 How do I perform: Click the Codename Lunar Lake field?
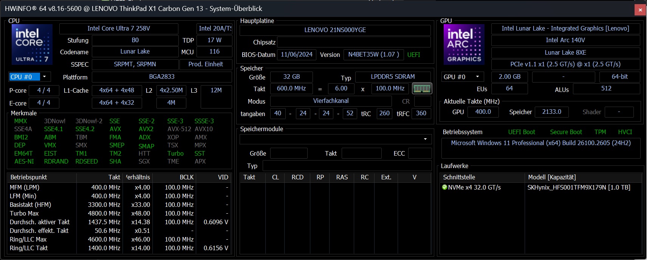[x=135, y=52]
